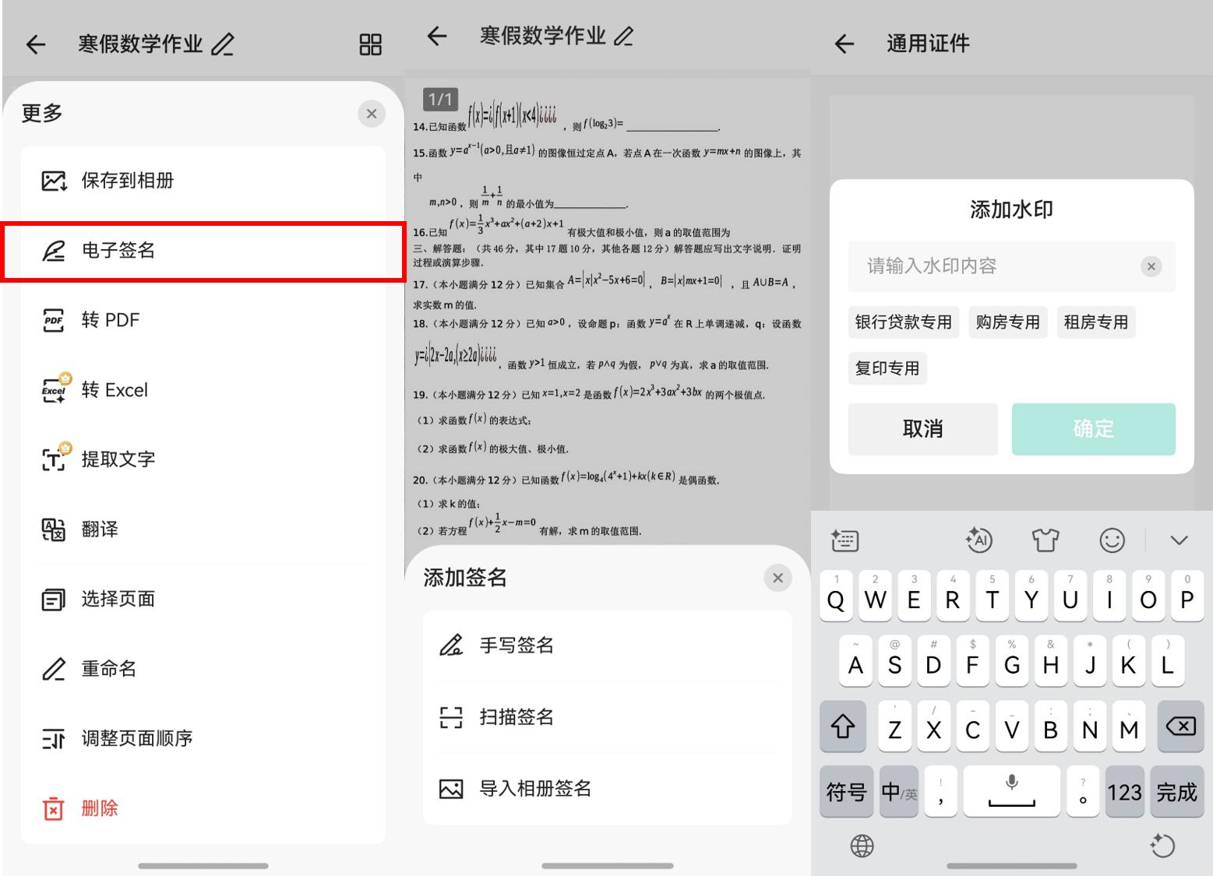1213x876 pixels.
Task: Tap the microphone space bar
Action: [x=1011, y=792]
